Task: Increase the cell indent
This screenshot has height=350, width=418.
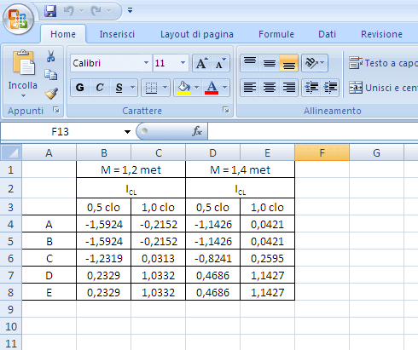Action: 330,88
